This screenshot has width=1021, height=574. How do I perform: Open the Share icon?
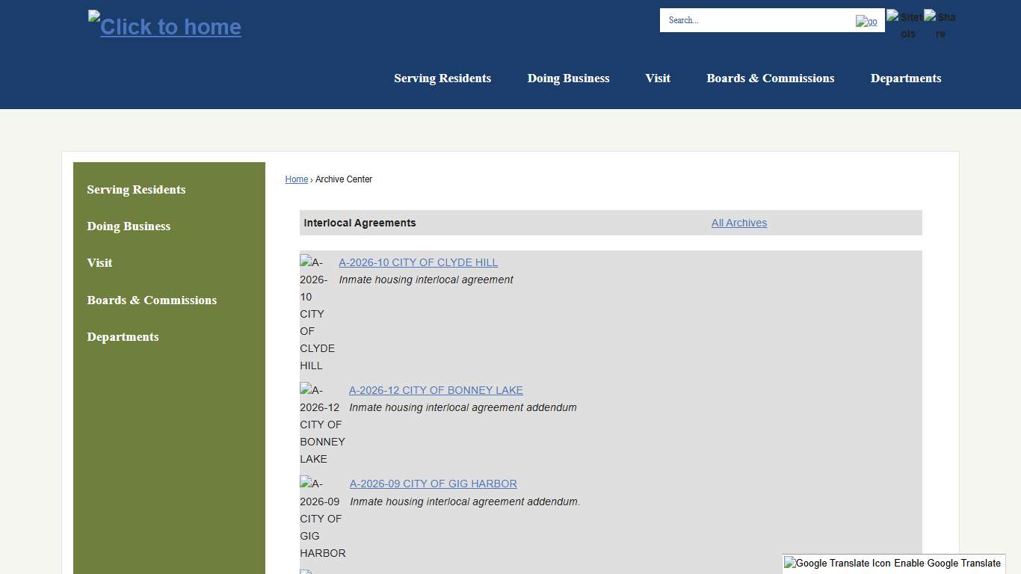940,25
